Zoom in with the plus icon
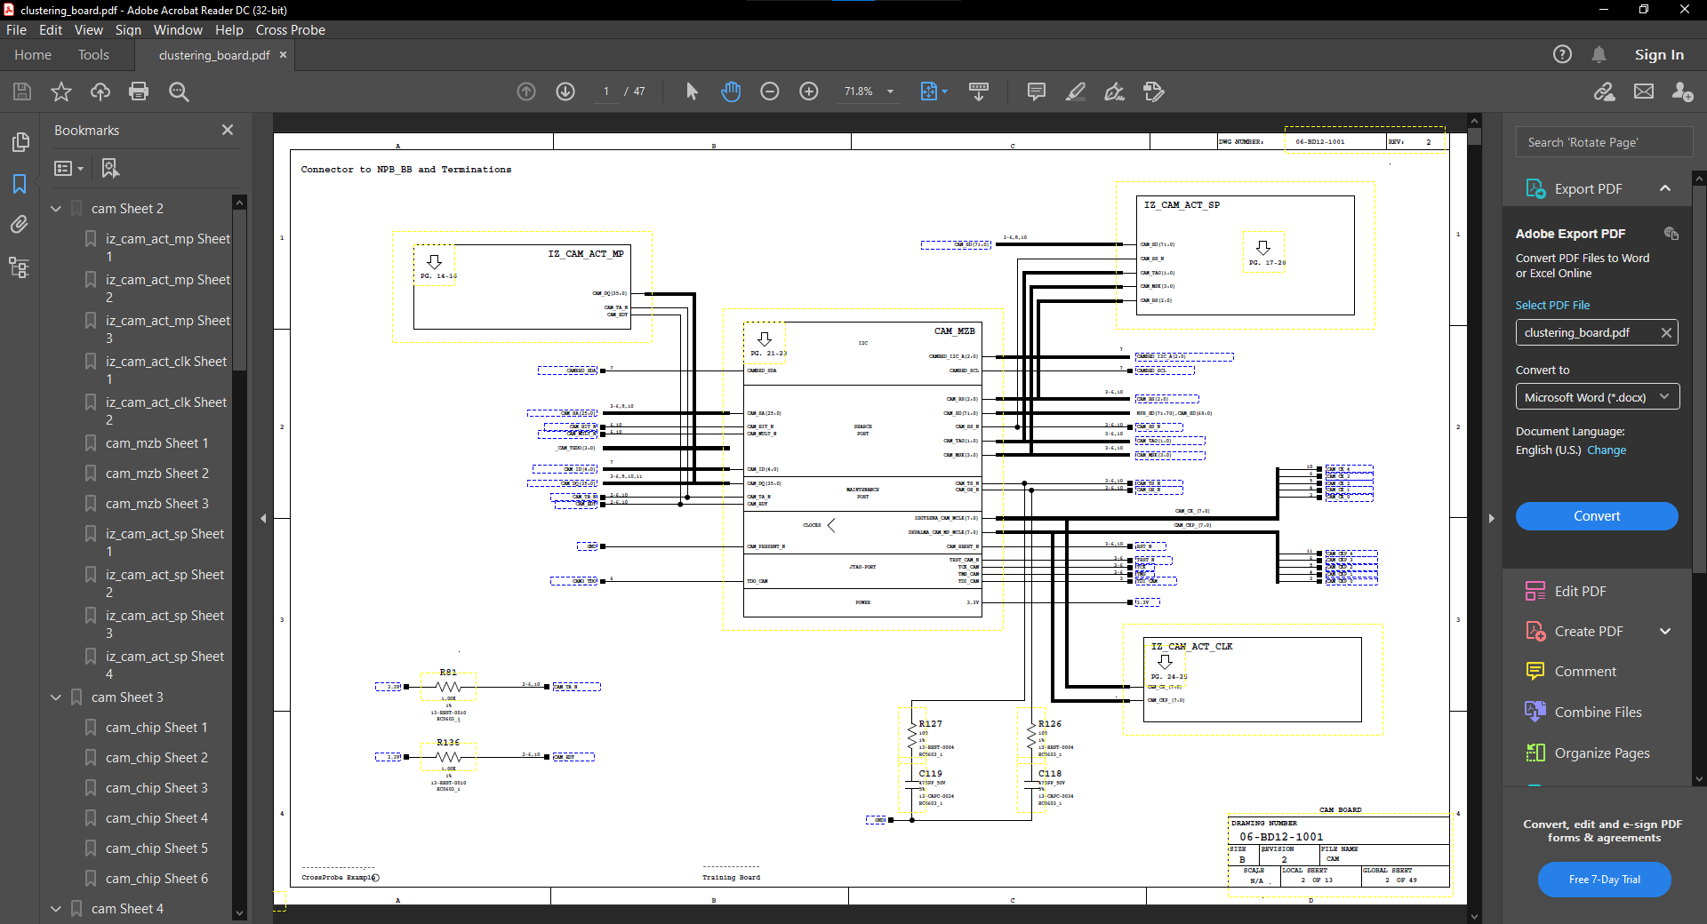The image size is (1707, 924). (809, 92)
